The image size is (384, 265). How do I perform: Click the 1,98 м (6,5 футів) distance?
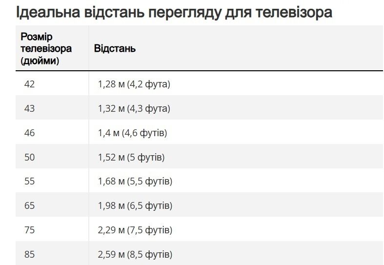135,205
